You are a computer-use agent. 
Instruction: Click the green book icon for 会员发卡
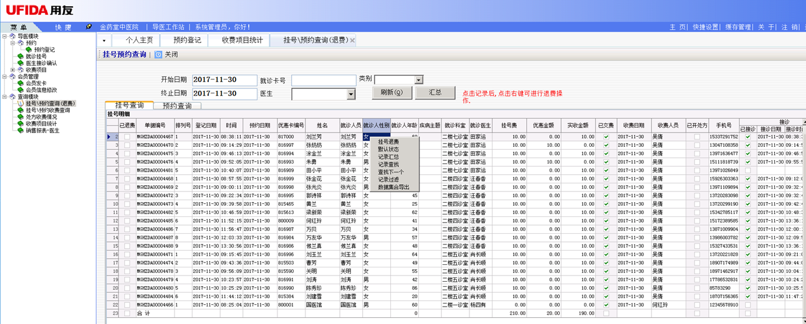point(21,83)
